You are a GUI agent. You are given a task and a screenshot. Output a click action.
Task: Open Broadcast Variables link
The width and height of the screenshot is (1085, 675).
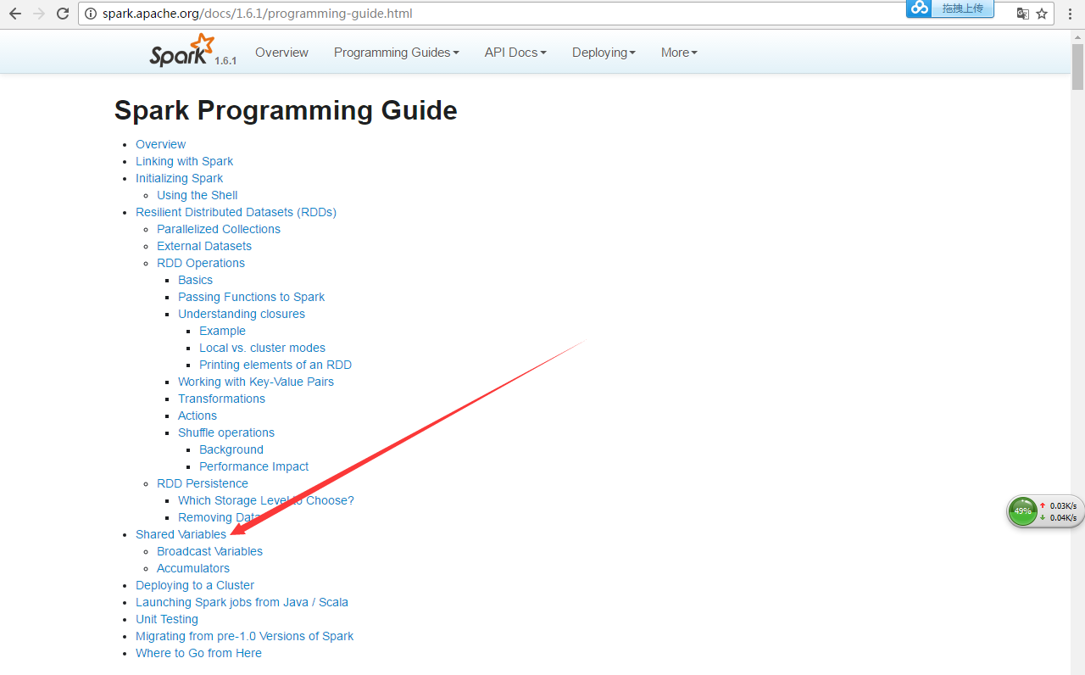point(209,551)
